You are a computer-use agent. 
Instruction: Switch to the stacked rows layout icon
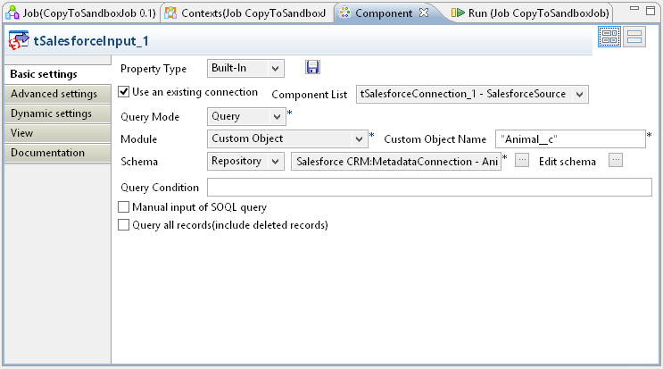tap(635, 37)
